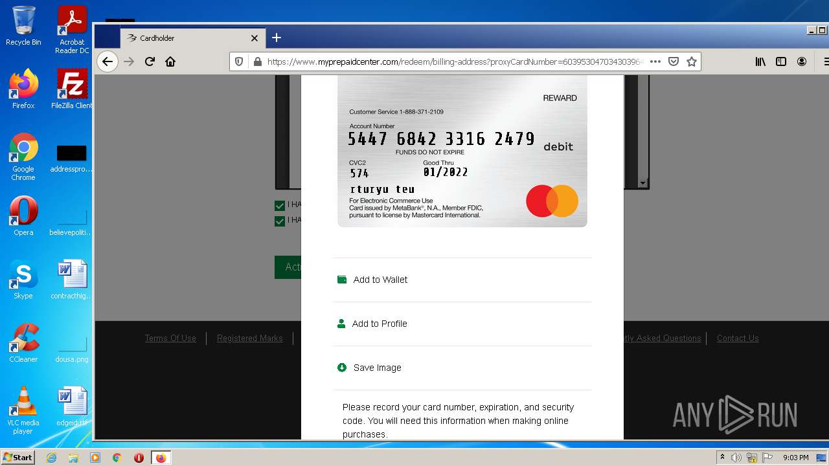Image resolution: width=829 pixels, height=466 pixels.
Task: Switch to the Firefox taskbar button
Action: click(161, 458)
